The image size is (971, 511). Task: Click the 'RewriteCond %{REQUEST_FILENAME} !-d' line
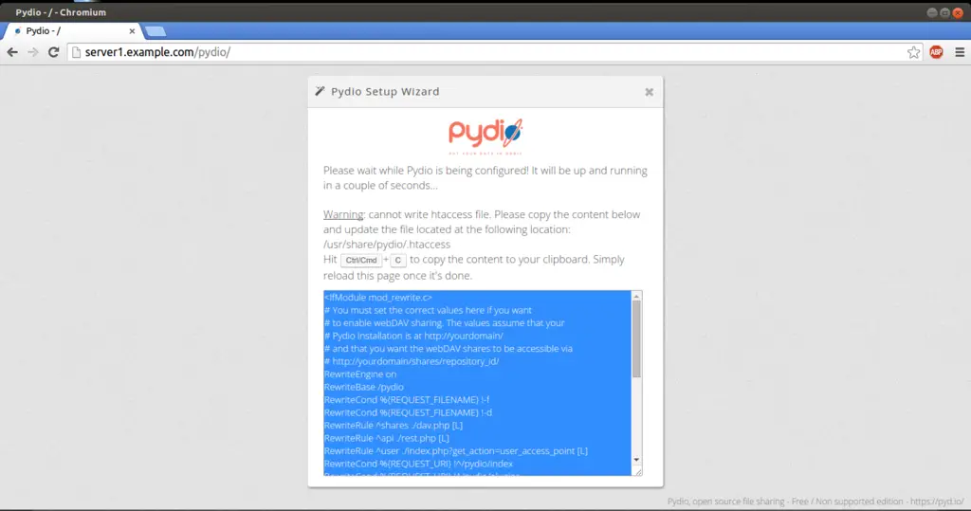pyautogui.click(x=408, y=412)
